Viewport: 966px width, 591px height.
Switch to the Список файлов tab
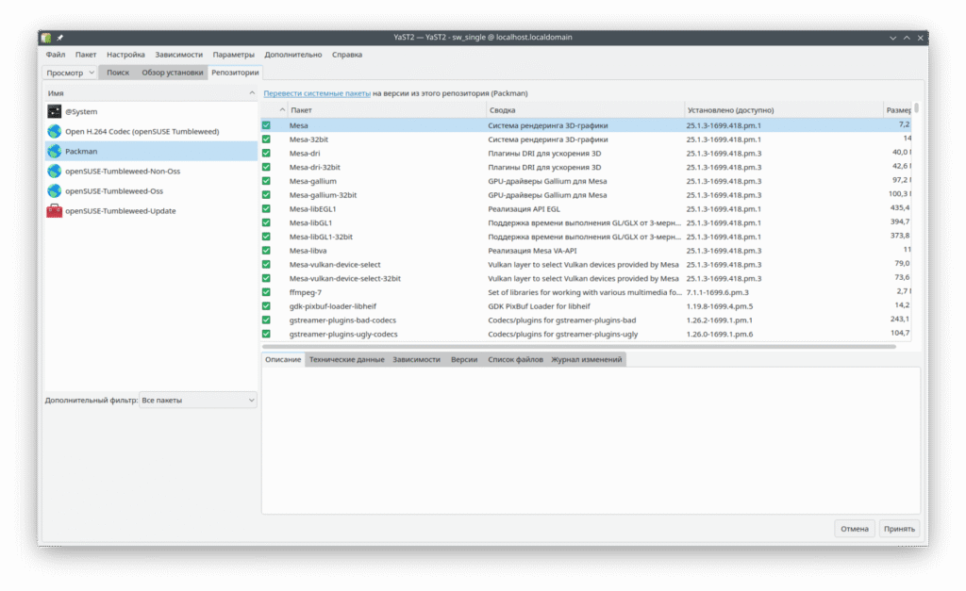pos(516,359)
